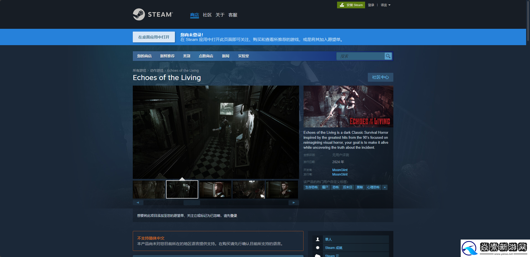Screen dimensions: 530x257
Task: Open the 客服 support tab
Action: 233,15
